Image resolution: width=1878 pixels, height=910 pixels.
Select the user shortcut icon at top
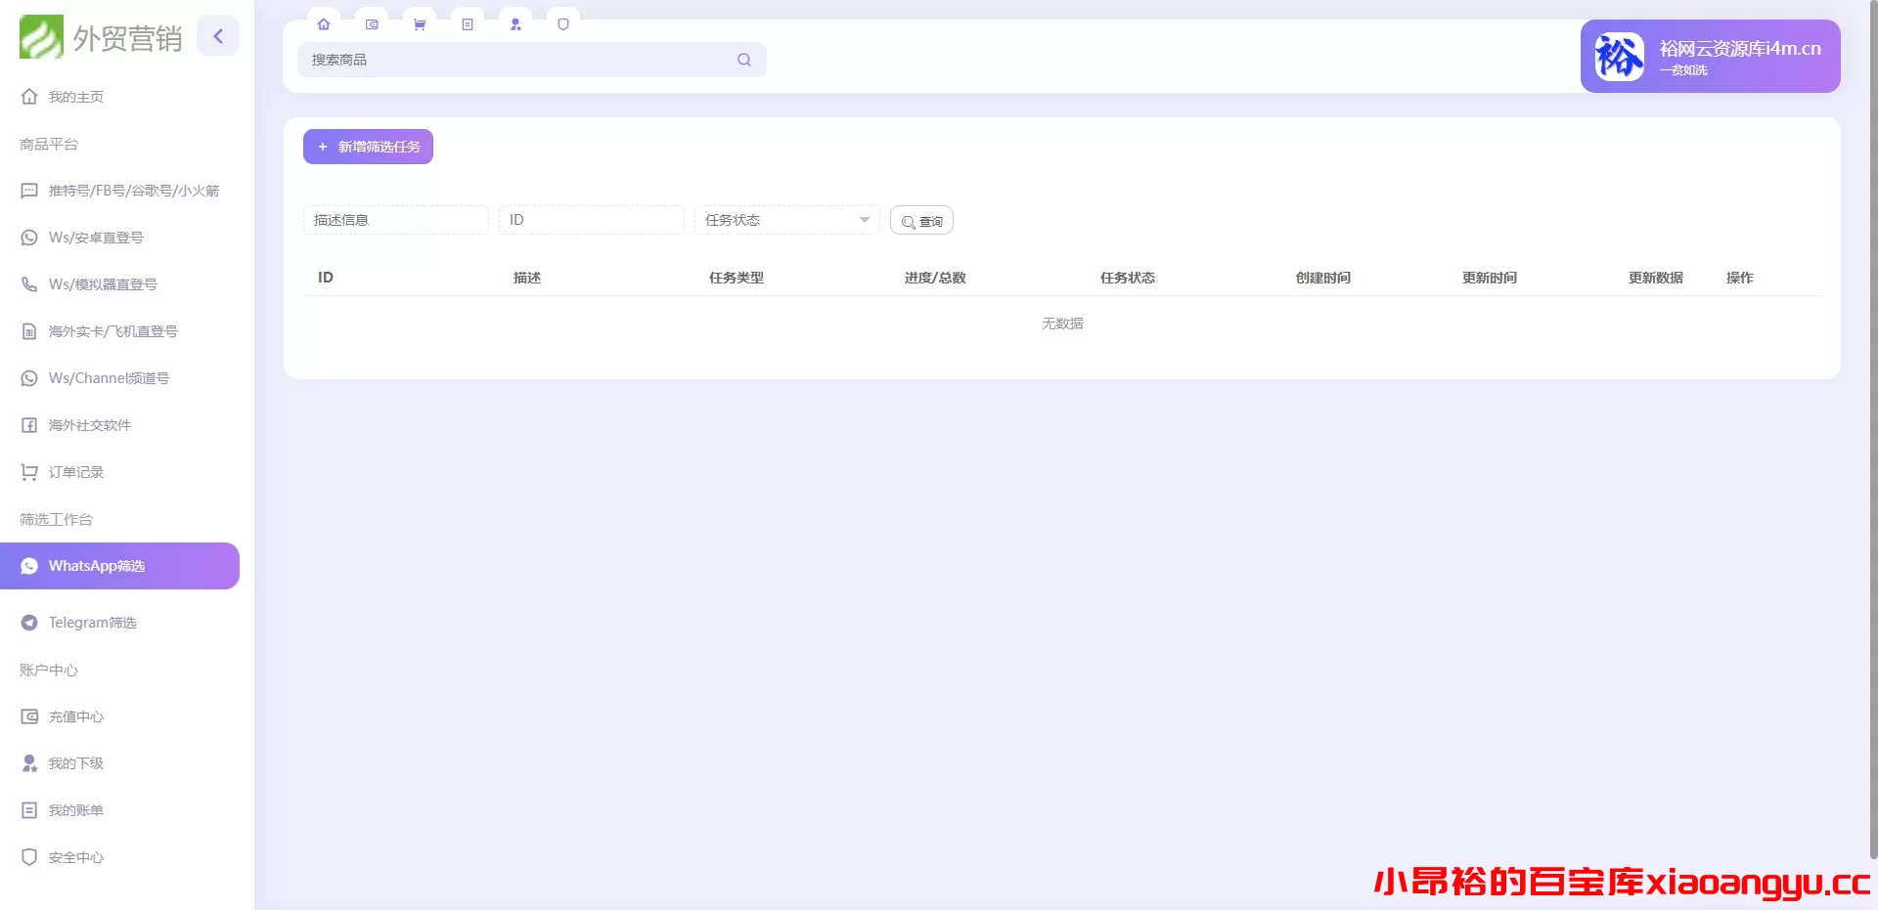pyautogui.click(x=515, y=23)
